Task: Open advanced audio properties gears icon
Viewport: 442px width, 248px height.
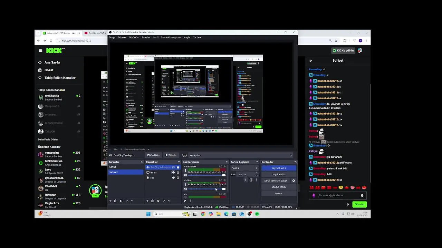Action: click(185, 201)
